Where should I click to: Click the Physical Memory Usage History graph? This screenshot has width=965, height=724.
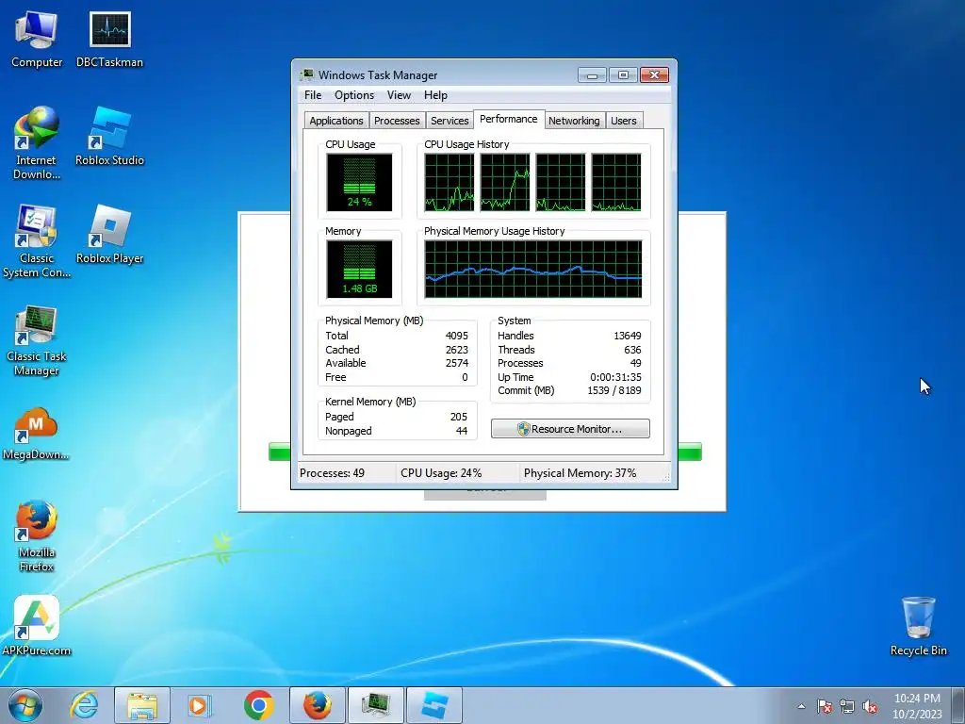click(533, 269)
